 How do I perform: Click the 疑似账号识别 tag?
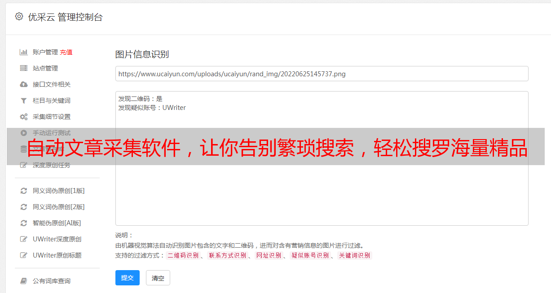310,255
